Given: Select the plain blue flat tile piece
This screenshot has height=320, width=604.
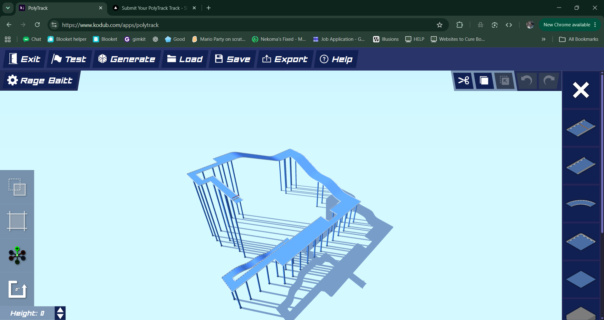Looking at the screenshot, I should pos(581,279).
